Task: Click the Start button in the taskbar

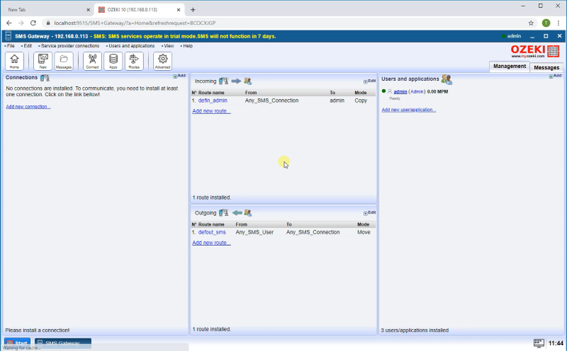Action: click(x=17, y=343)
